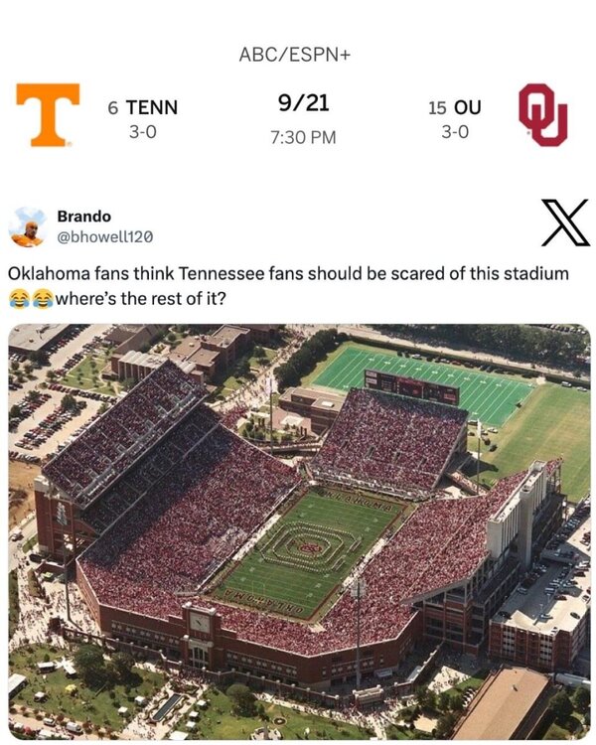The height and width of the screenshot is (745, 596).
Task: Click the tweet text about Oklahoma fans
Action: click(x=288, y=273)
